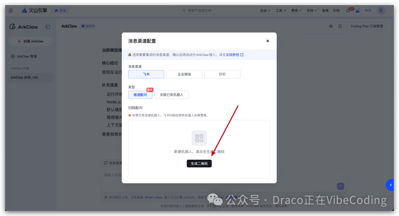
Task: Select the 飞书 channel tab
Action: tap(146, 74)
